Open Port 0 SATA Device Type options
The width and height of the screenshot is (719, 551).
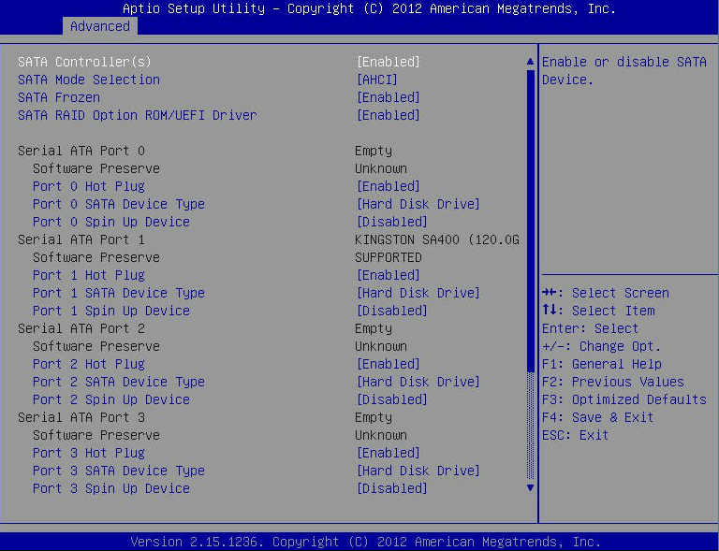pyautogui.click(x=418, y=204)
